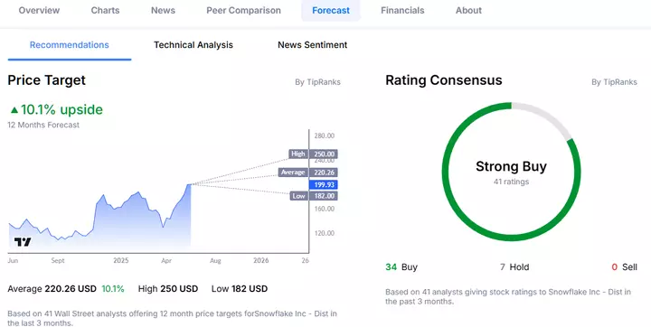Switch to Technical Analysis sub-tab
The height and width of the screenshot is (327, 651).
coord(193,45)
